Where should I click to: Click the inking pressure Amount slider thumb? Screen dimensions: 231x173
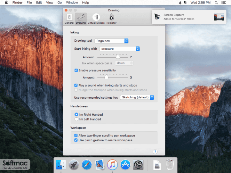click(118, 57)
